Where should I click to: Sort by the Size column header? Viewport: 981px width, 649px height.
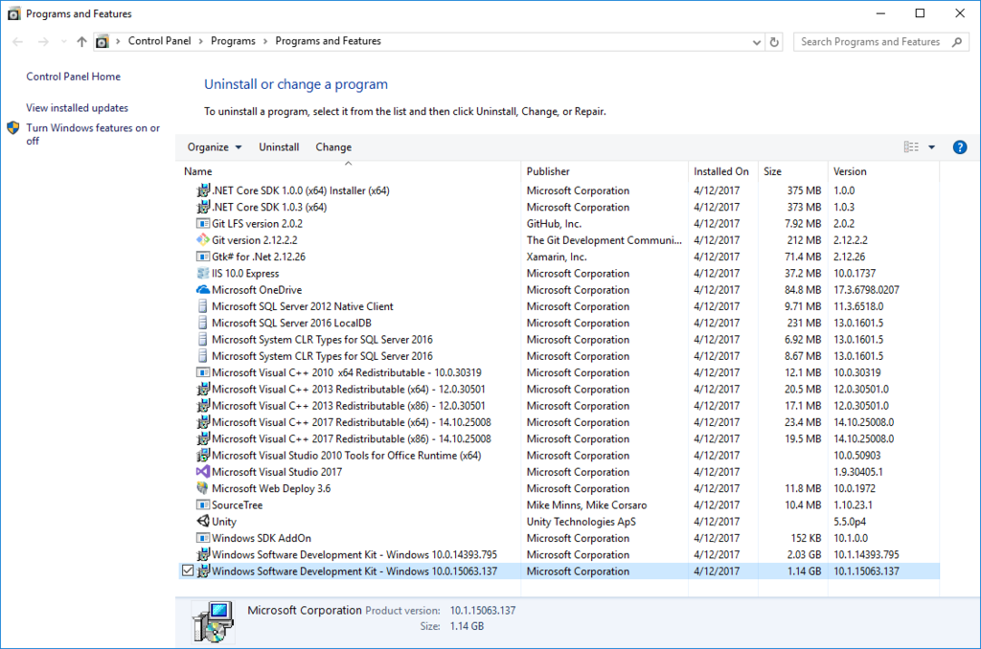pos(792,171)
